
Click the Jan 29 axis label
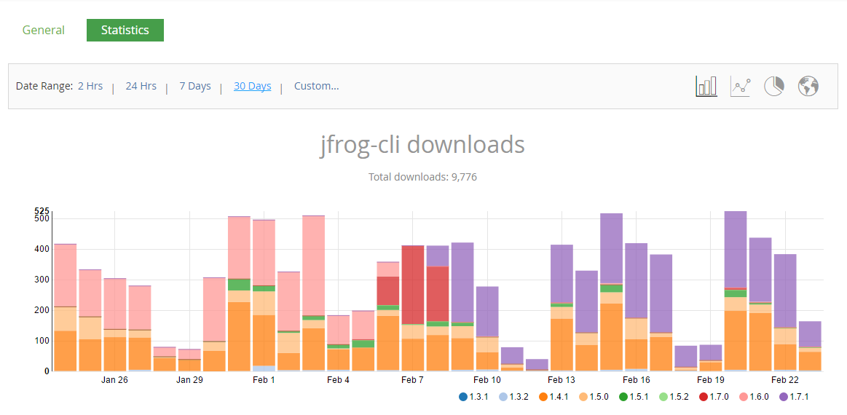tap(189, 380)
